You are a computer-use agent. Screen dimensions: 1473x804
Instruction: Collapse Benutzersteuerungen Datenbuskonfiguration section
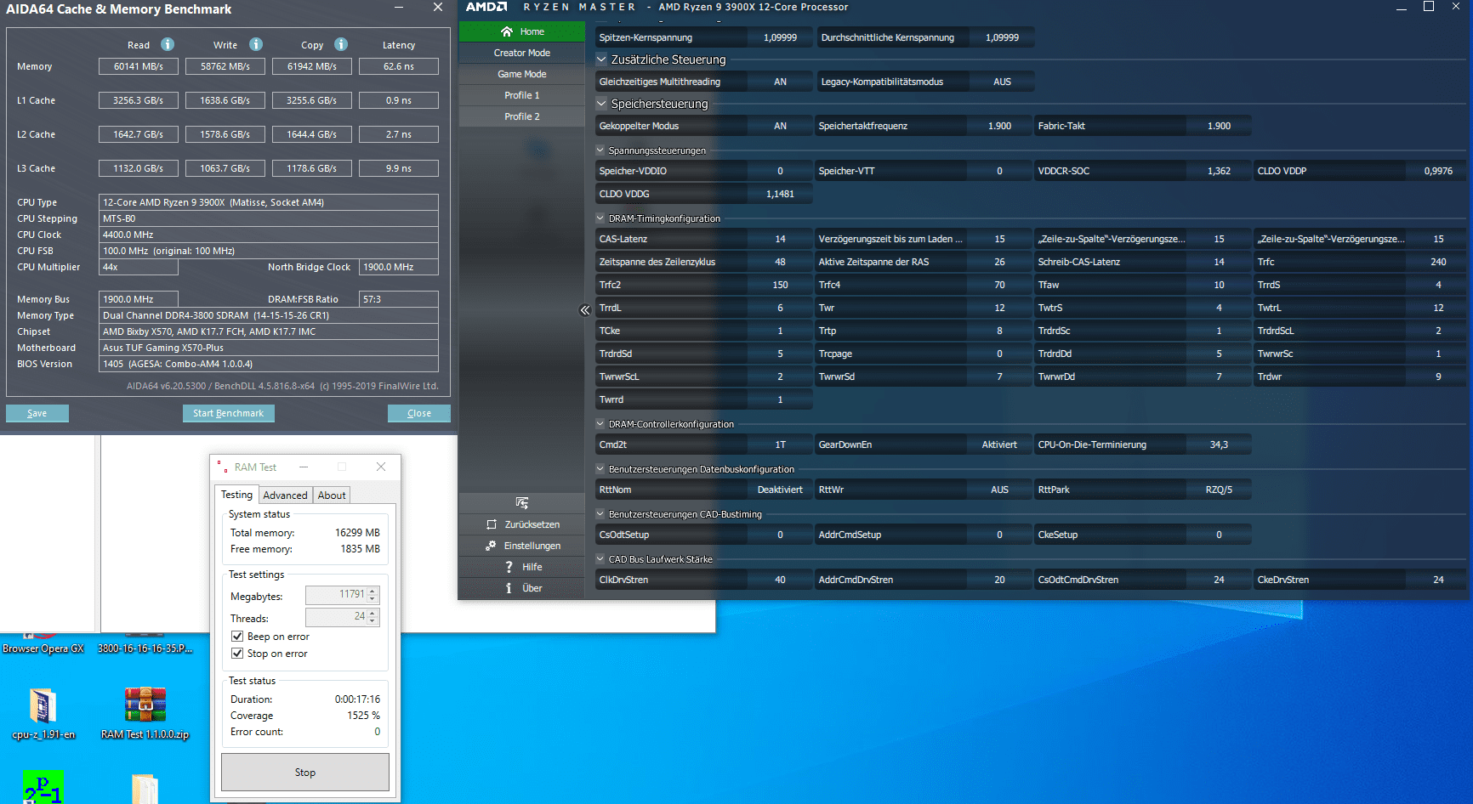coord(600,469)
